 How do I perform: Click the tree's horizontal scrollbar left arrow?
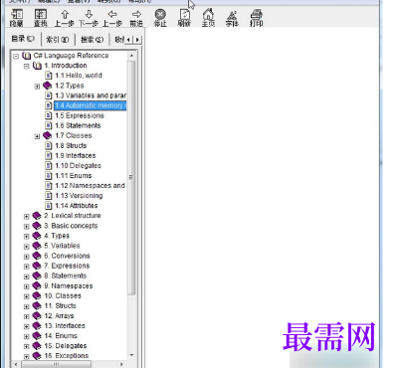tap(16, 364)
